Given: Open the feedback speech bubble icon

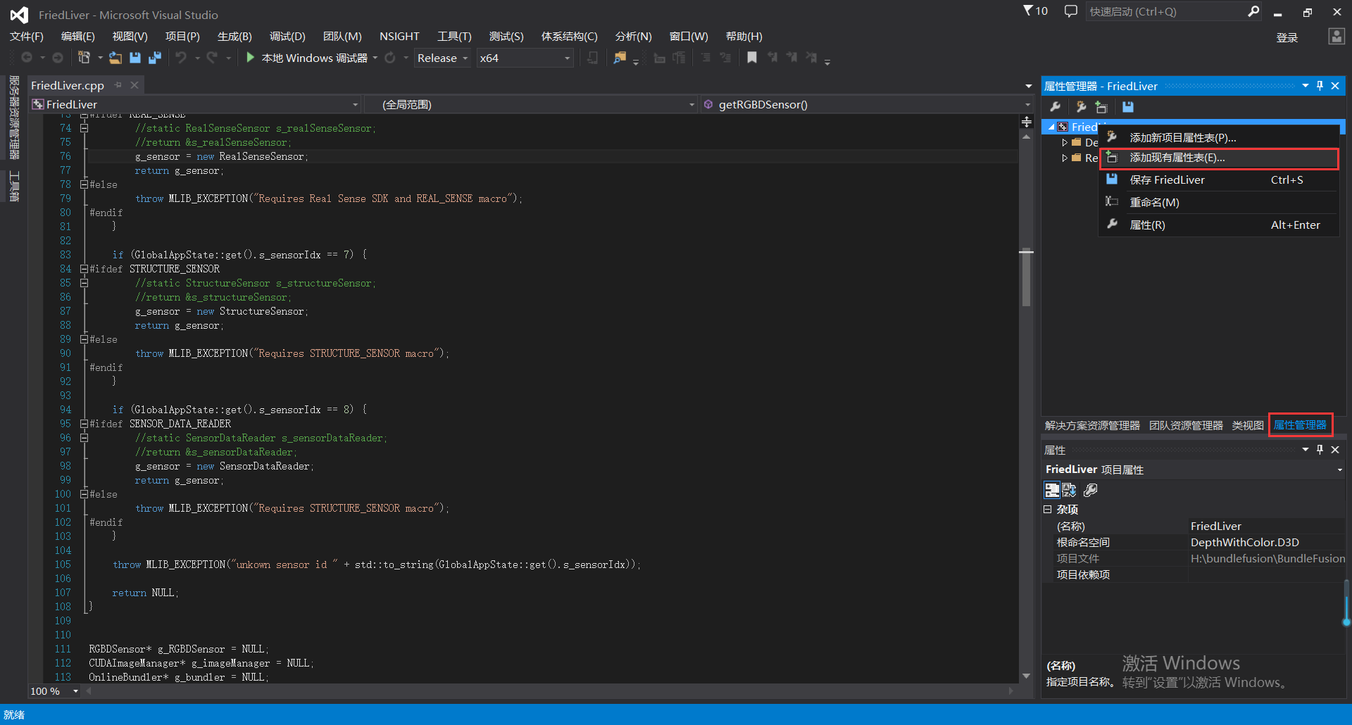Looking at the screenshot, I should click(1071, 11).
